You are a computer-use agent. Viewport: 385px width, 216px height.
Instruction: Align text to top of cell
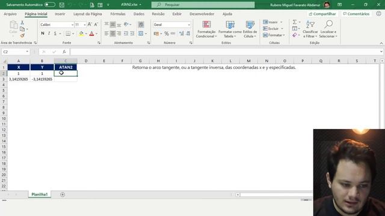coord(106,25)
